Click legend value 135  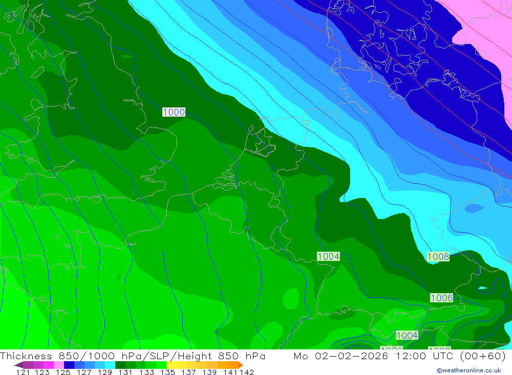coord(167,372)
